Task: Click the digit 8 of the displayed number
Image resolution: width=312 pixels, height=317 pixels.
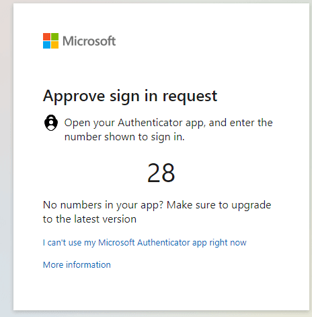Action: pos(168,173)
